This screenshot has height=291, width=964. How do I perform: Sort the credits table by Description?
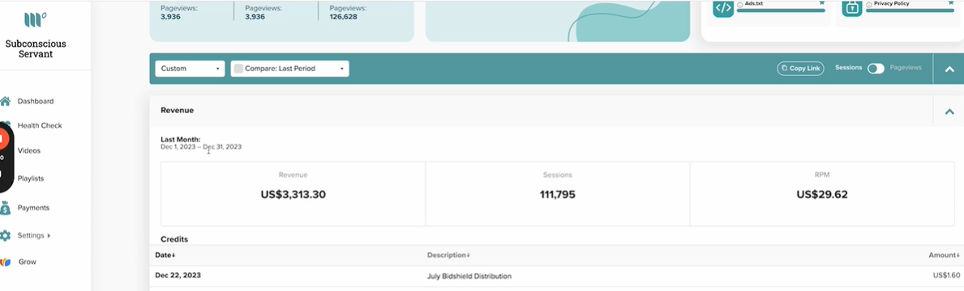[x=449, y=255]
